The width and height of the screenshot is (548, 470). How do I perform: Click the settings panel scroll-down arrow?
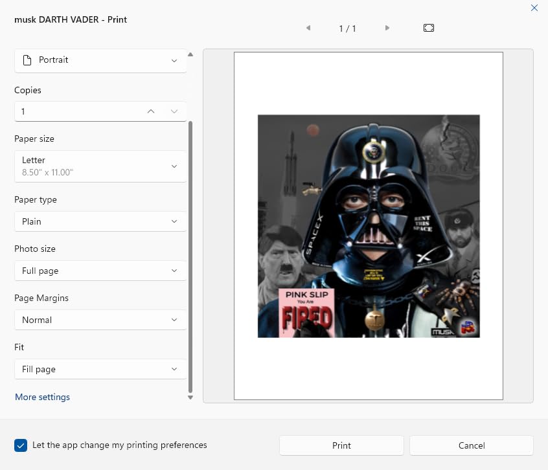(190, 397)
